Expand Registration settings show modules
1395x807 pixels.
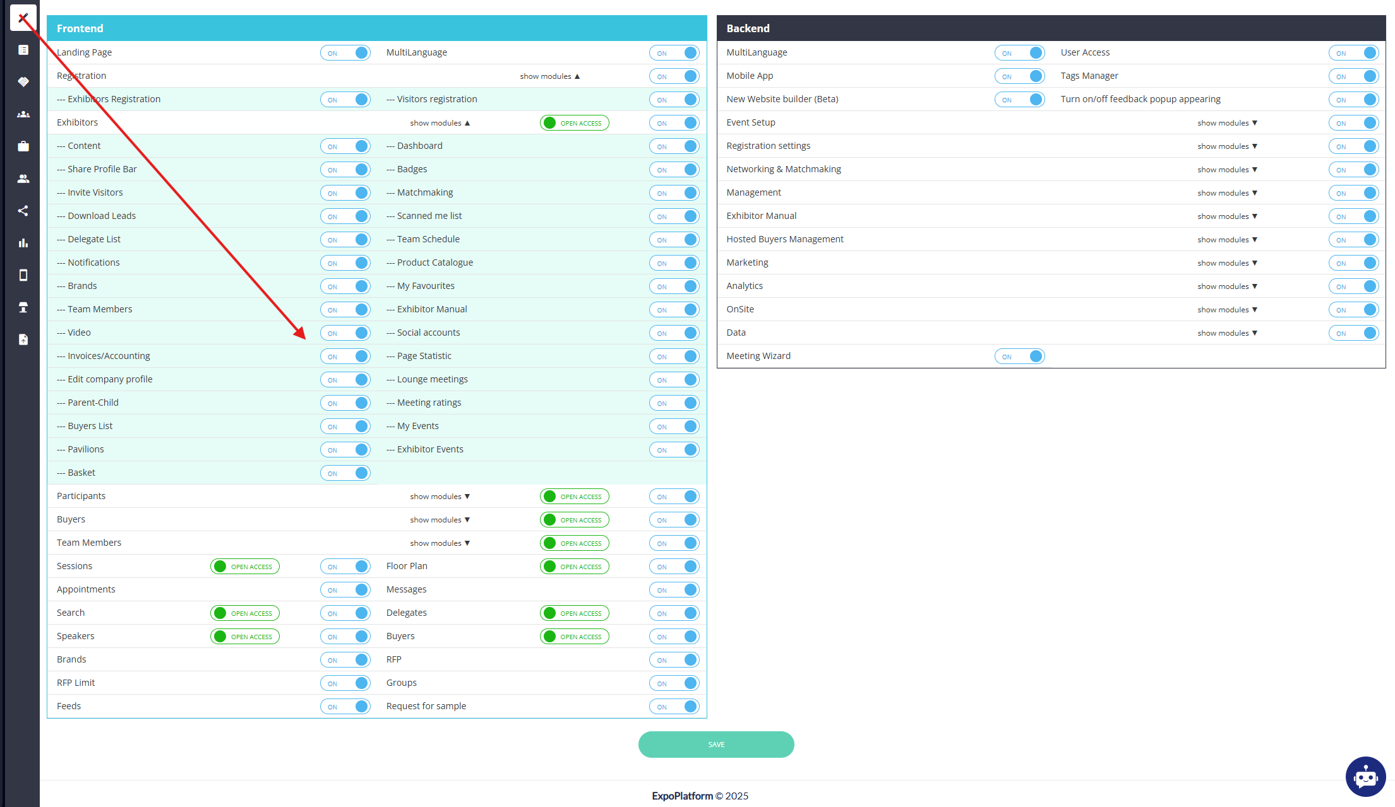(x=1227, y=146)
